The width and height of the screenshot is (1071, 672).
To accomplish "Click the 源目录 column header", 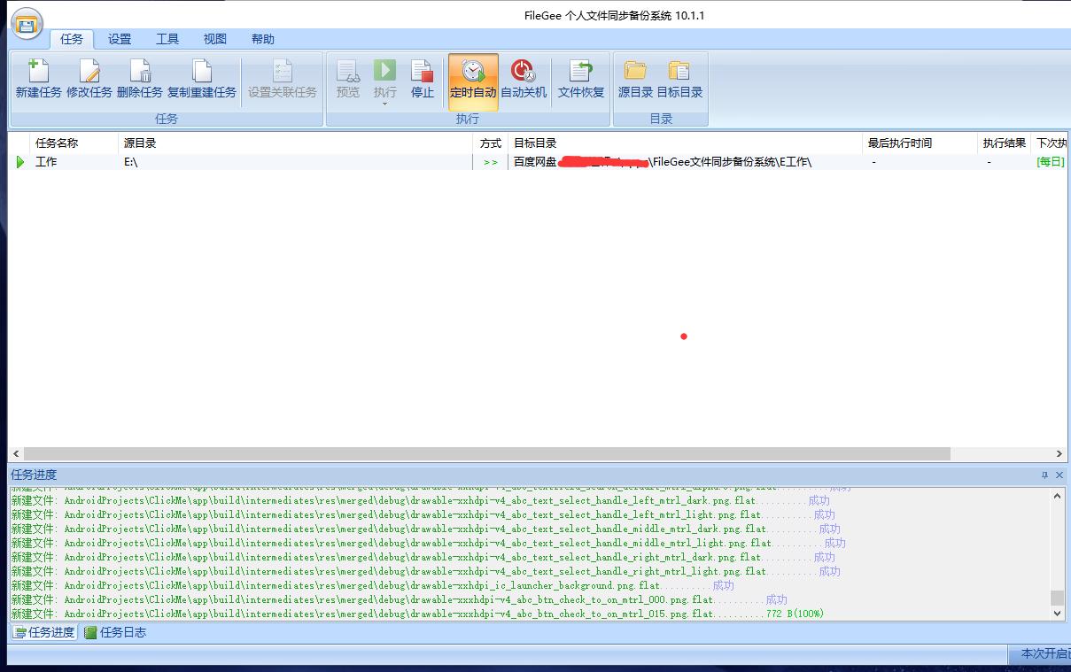I will (296, 143).
